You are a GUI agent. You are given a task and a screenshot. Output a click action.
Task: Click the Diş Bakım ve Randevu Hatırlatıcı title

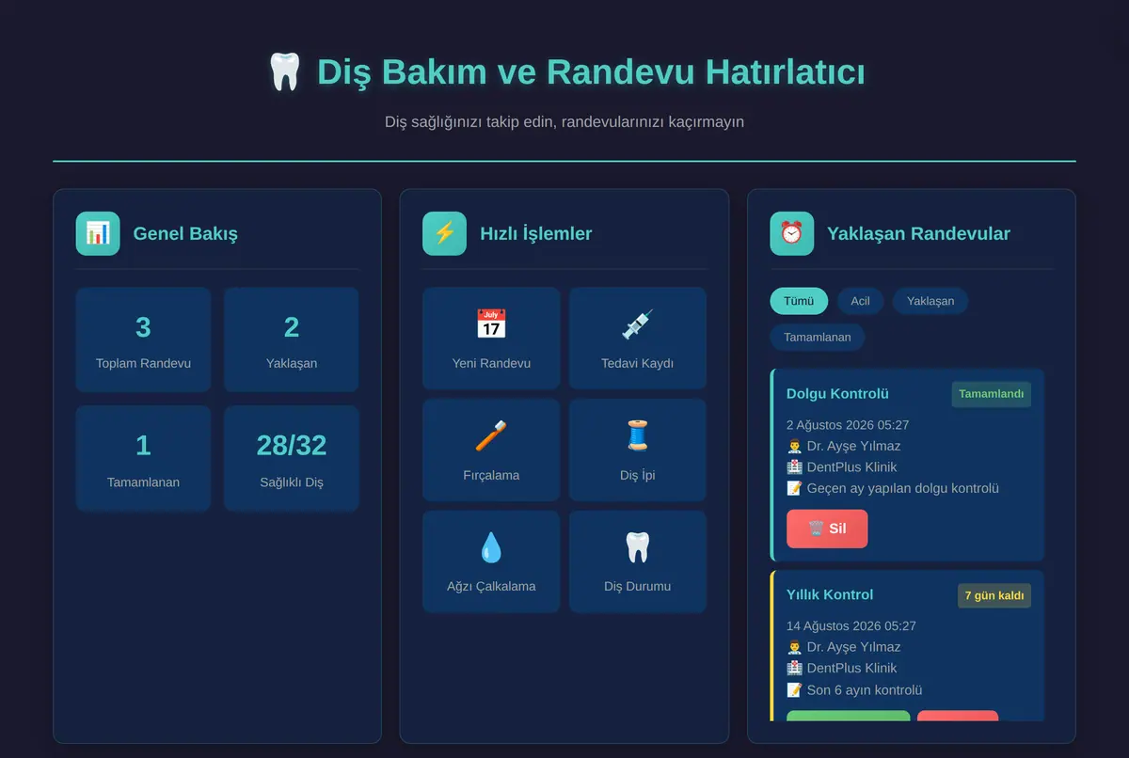pyautogui.click(x=591, y=72)
